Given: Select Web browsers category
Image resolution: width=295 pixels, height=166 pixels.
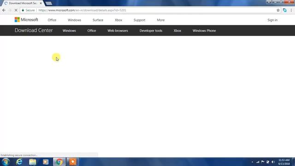Looking at the screenshot, I should tap(118, 31).
